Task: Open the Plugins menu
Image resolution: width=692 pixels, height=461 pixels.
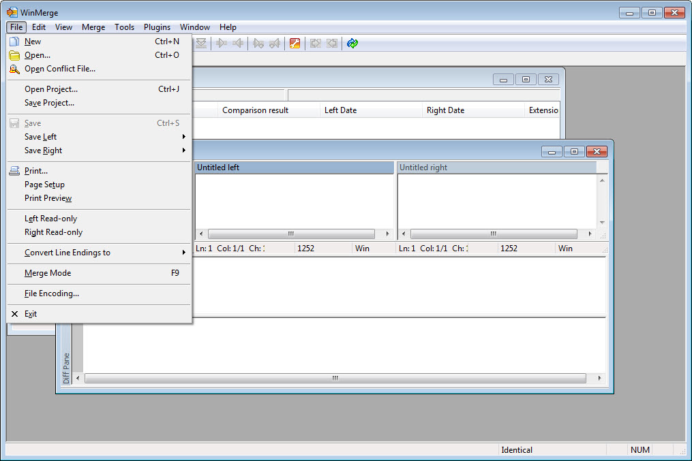Action: [157, 27]
